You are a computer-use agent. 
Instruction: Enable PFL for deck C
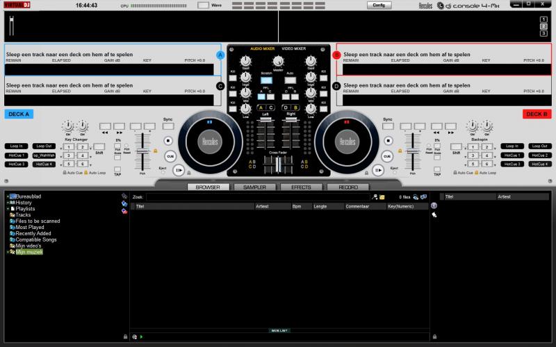pos(270,96)
